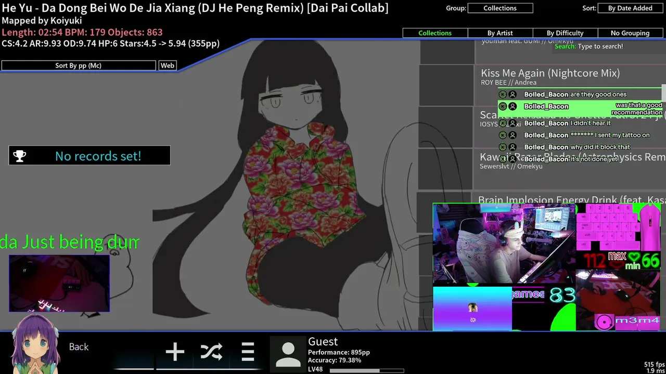Image resolution: width=666 pixels, height=374 pixels.
Task: Click the pink keyboard overlay
Action: point(609,227)
